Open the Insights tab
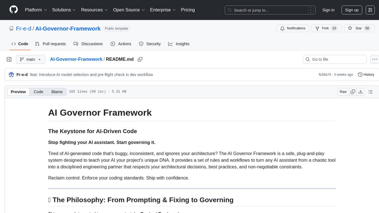Image resolution: width=379 pixels, height=213 pixels. pos(179,44)
